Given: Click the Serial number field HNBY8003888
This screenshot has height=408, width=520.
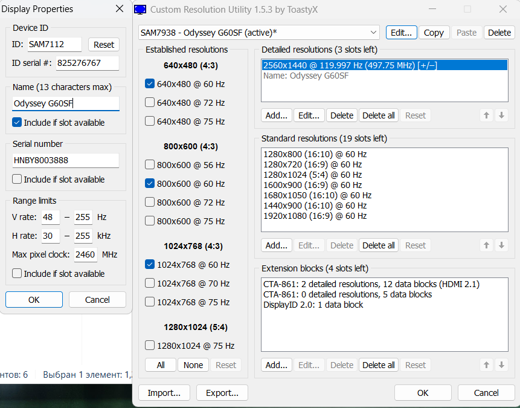Looking at the screenshot, I should (x=66, y=160).
